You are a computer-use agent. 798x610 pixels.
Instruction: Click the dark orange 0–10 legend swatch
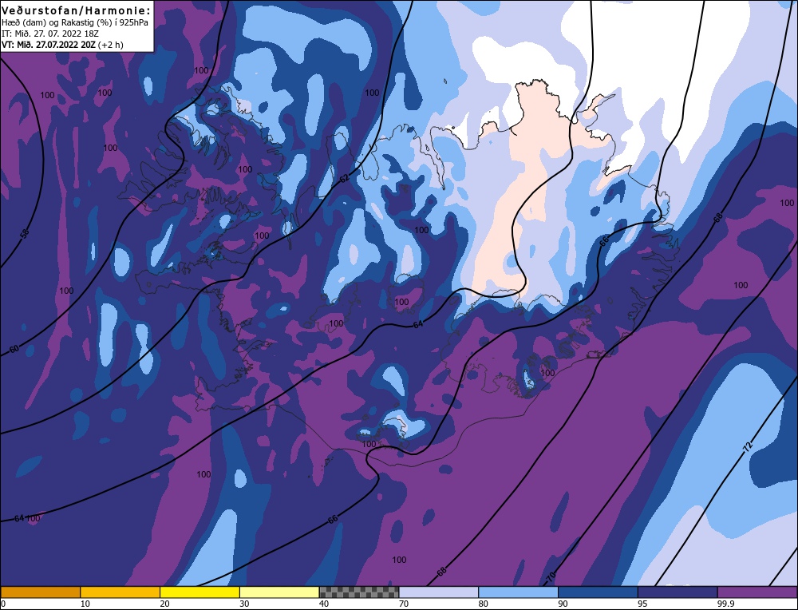40,592
